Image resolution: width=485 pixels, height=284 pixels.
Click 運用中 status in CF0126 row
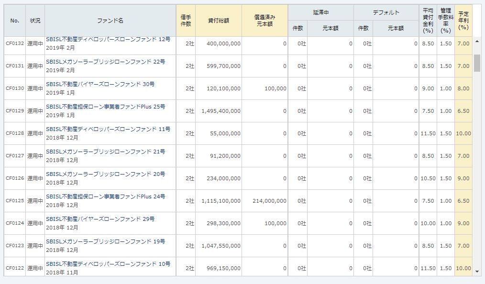35,178
